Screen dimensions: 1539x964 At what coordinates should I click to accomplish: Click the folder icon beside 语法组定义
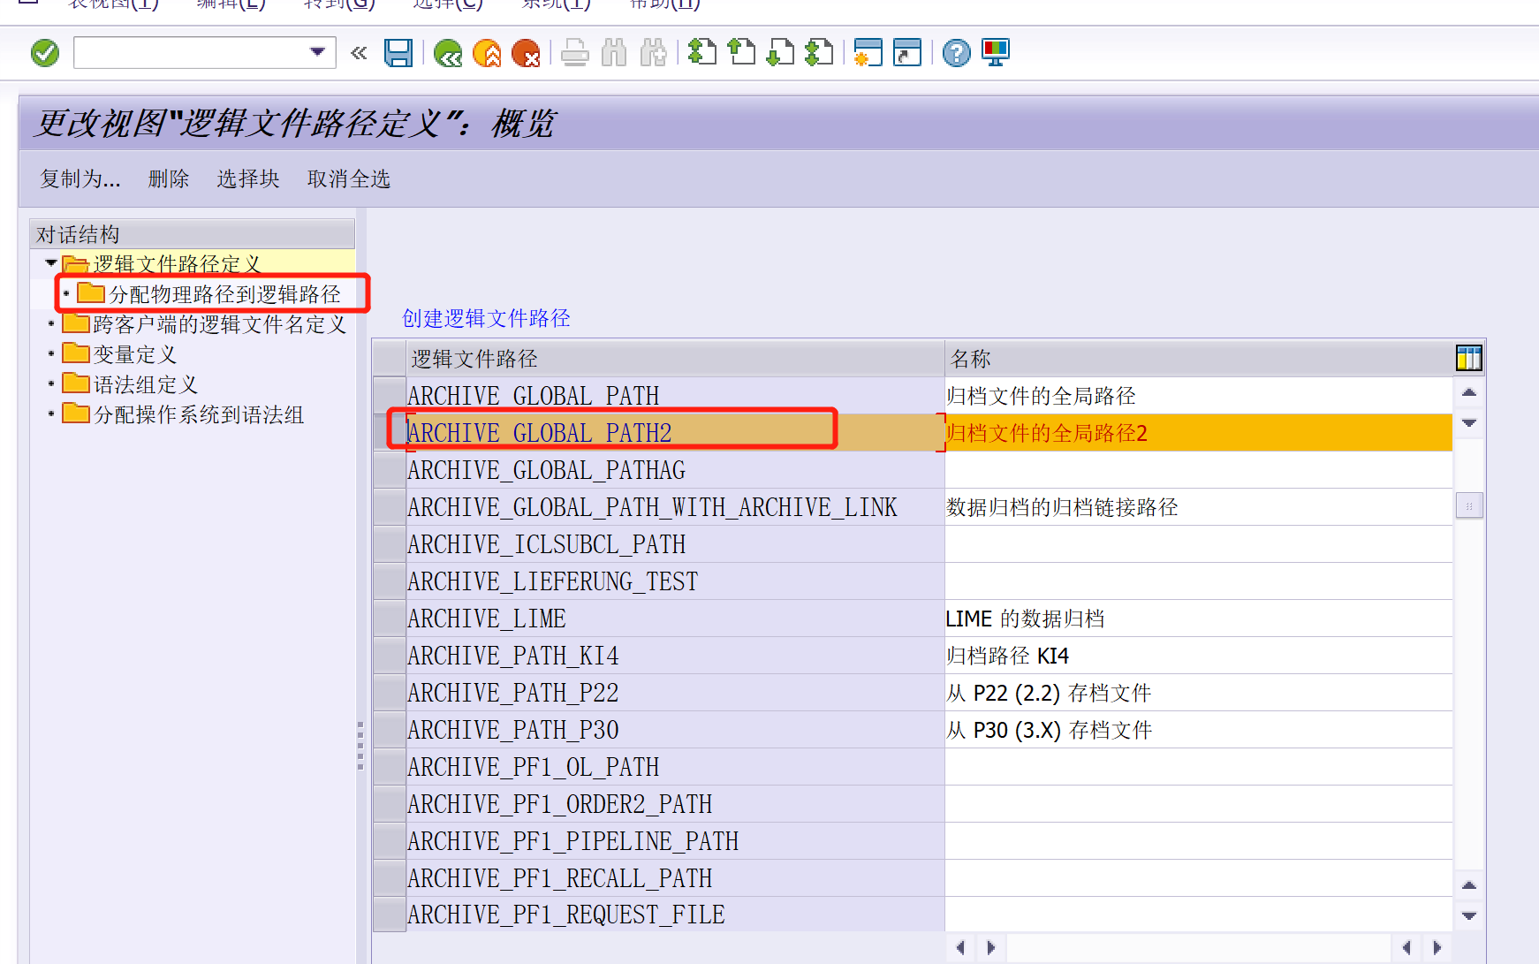coord(76,383)
